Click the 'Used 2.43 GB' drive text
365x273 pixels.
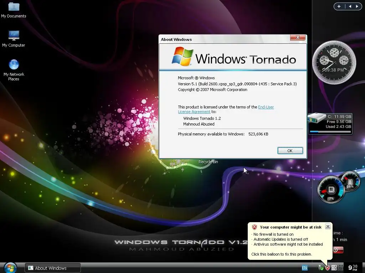click(338, 127)
